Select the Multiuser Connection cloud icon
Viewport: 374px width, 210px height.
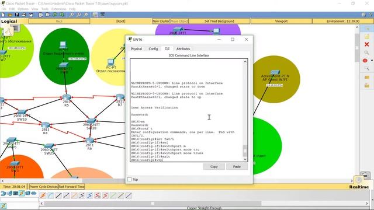[34, 193]
